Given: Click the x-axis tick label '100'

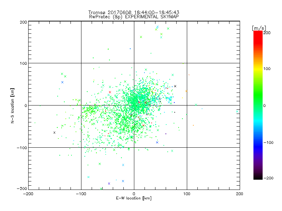Looking at the screenshot, I should [187, 194].
